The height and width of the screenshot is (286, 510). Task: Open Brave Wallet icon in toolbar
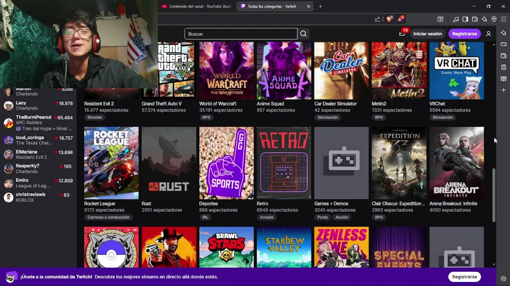point(475,19)
